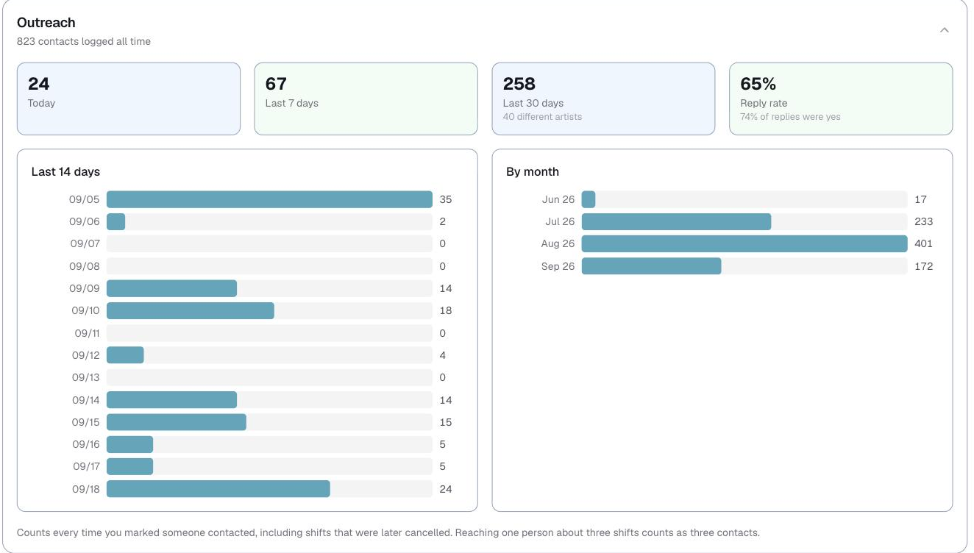This screenshot has height=553, width=974.
Task: Select the 09/16 bar in the chart
Action: (129, 444)
